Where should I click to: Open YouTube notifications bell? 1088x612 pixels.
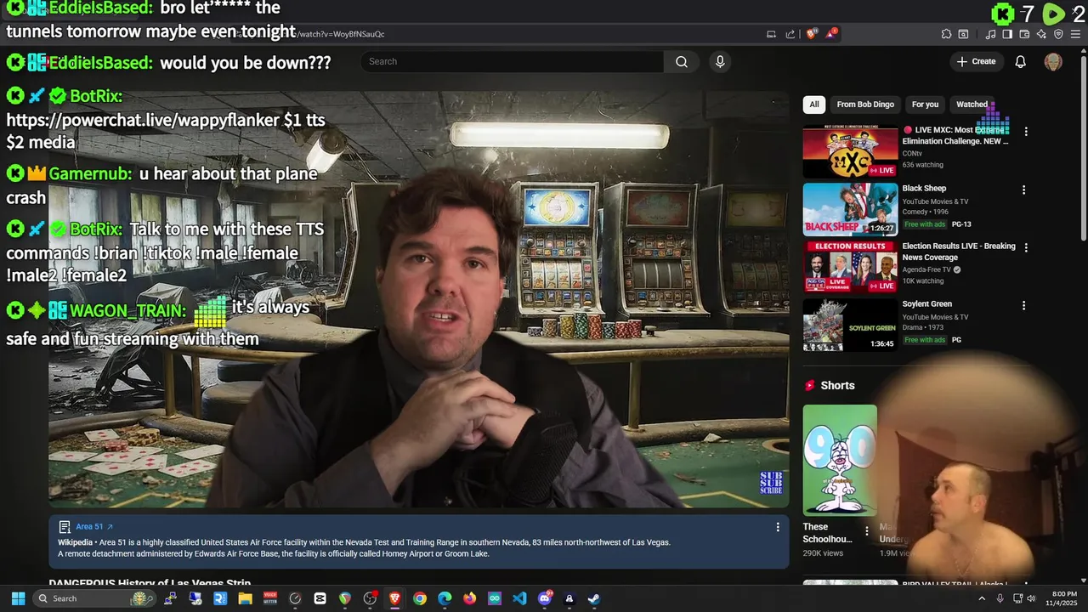point(1021,61)
